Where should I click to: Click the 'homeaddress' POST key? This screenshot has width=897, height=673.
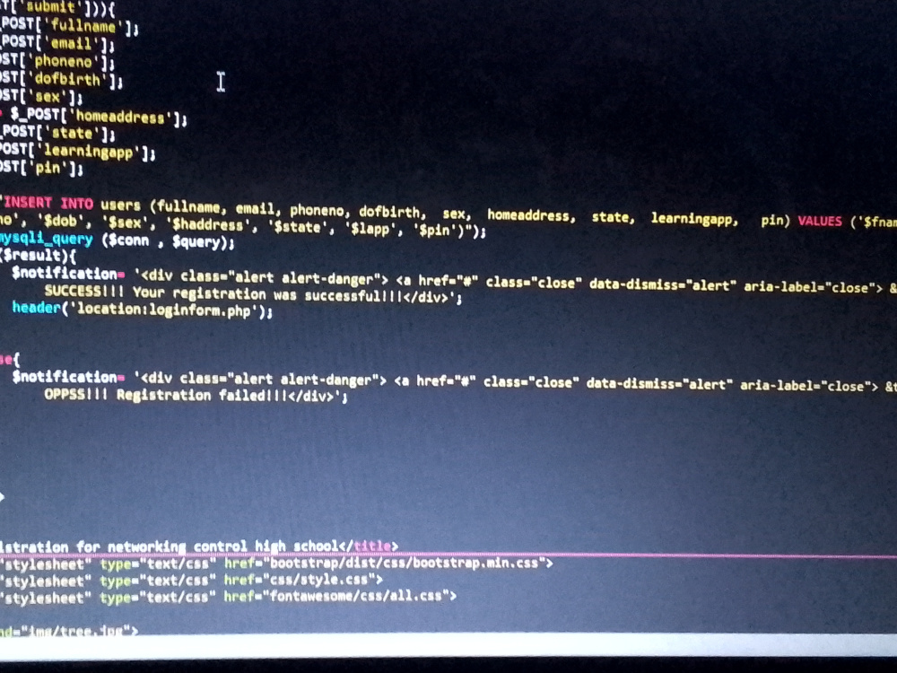120,117
